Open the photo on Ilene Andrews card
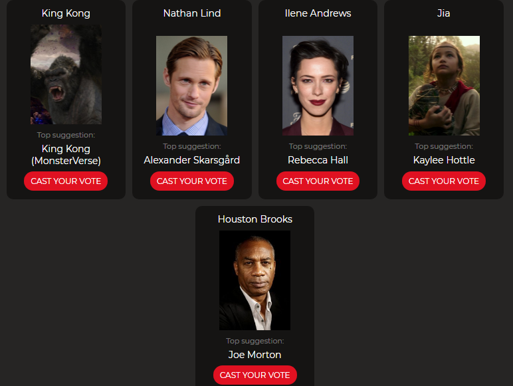The image size is (513, 386). pyautogui.click(x=318, y=86)
